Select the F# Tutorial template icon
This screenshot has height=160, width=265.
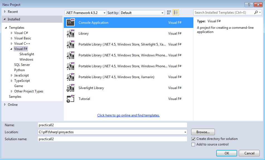[70, 99]
